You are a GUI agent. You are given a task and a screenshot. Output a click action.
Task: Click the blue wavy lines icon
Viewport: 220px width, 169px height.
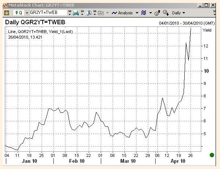coord(143,13)
